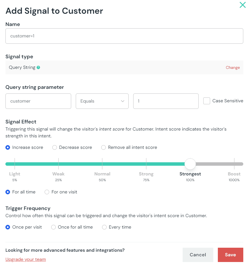
Task: Set slider to Boost 1000%
Action: (x=234, y=164)
